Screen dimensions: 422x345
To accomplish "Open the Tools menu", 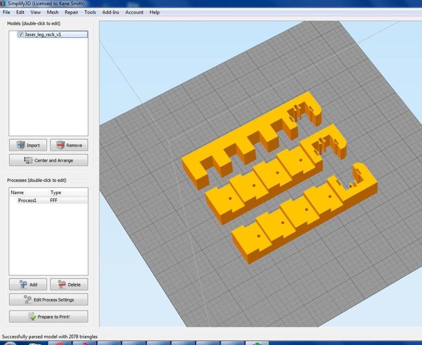I will click(90, 12).
